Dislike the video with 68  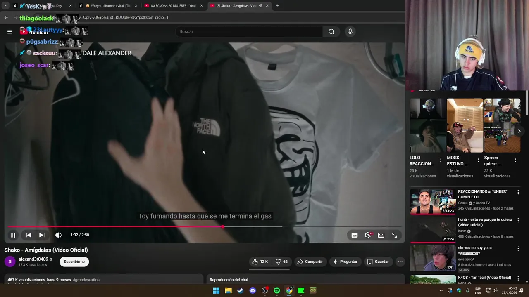281,262
